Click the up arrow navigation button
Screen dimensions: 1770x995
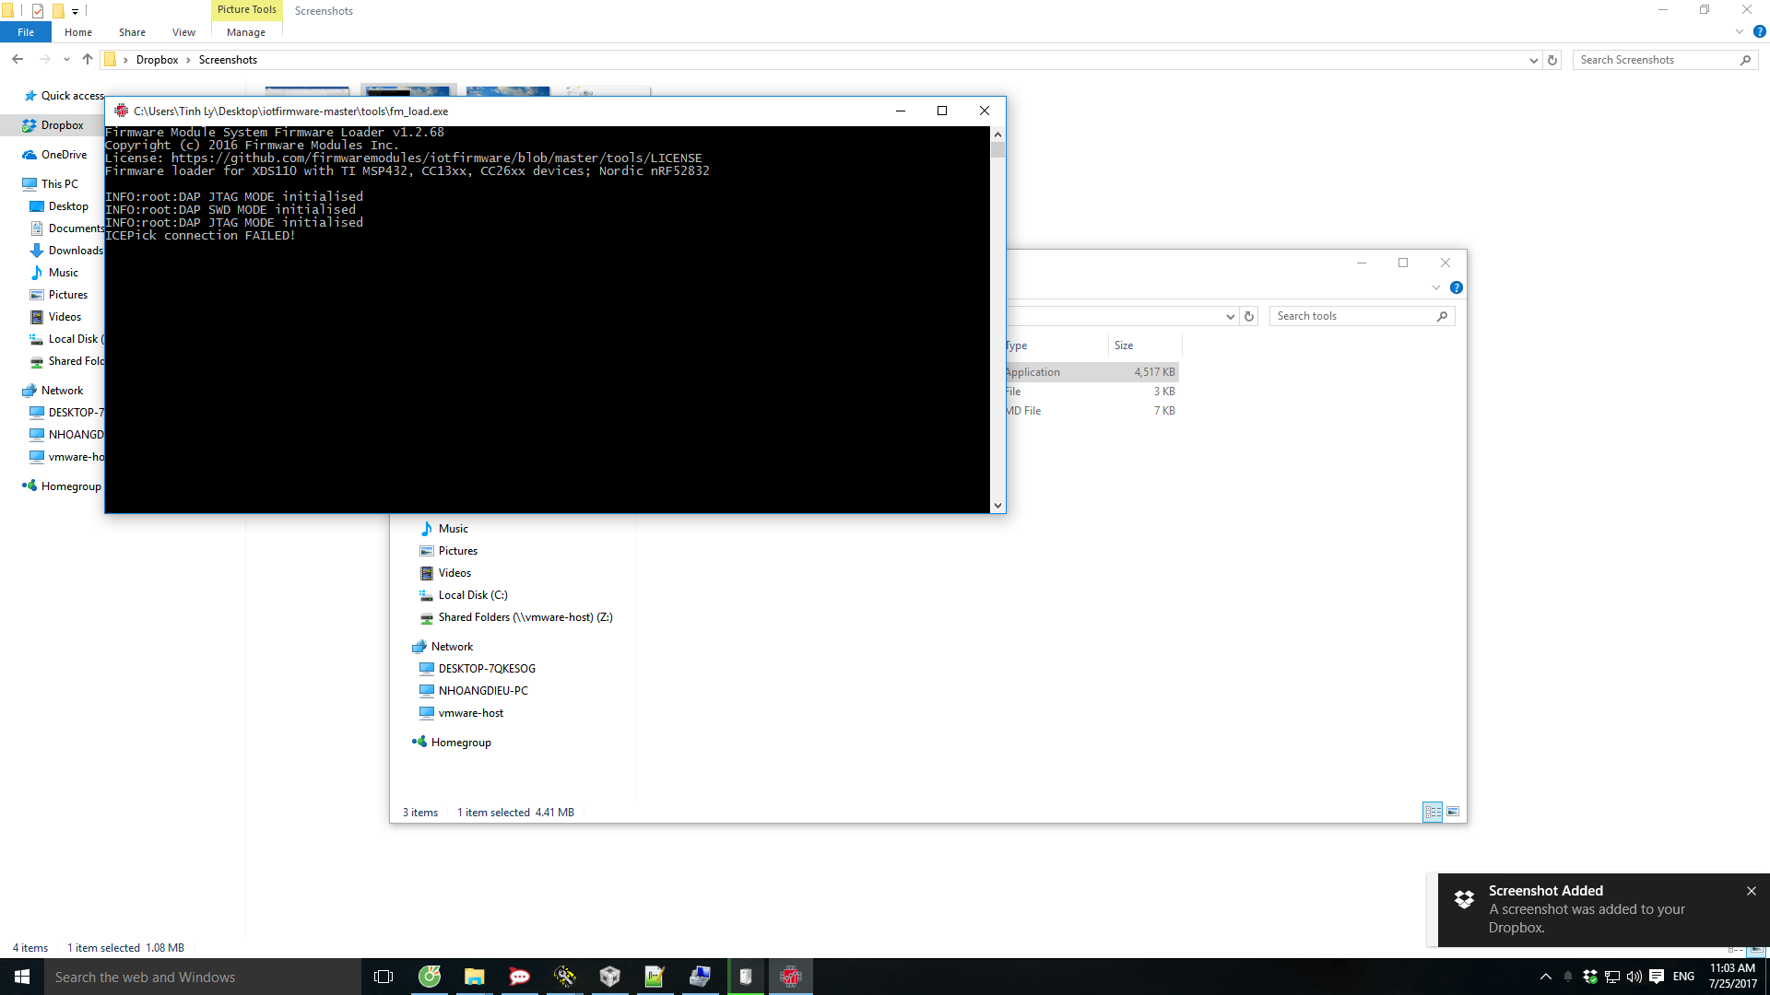point(88,60)
